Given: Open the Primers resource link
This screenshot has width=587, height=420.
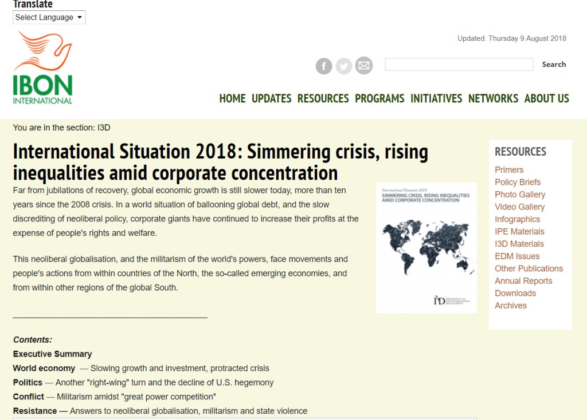Looking at the screenshot, I should pos(508,170).
